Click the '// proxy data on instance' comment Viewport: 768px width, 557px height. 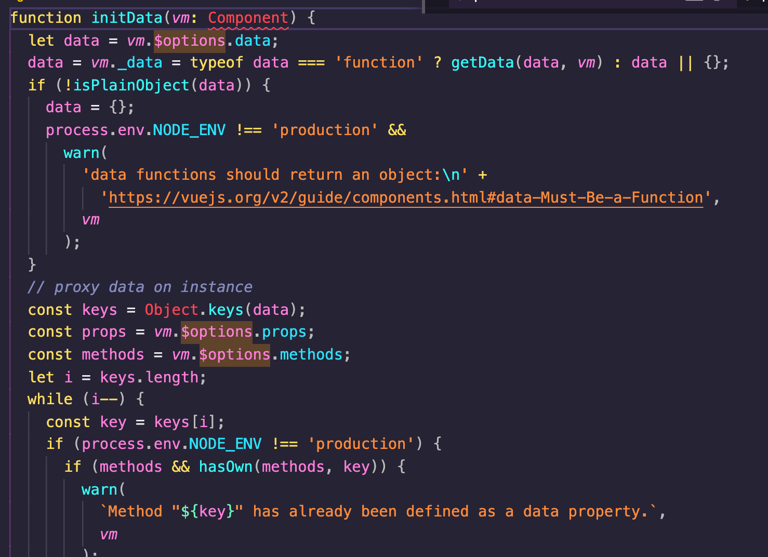pos(140,287)
